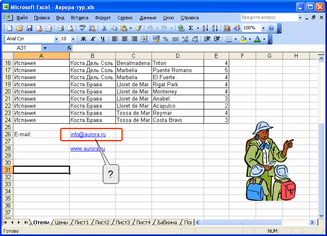
Task: Toggle center alignment
Action: coord(125,39)
